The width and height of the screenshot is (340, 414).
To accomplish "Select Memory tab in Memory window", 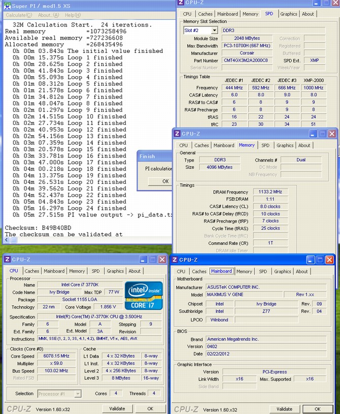I will point(247,145).
